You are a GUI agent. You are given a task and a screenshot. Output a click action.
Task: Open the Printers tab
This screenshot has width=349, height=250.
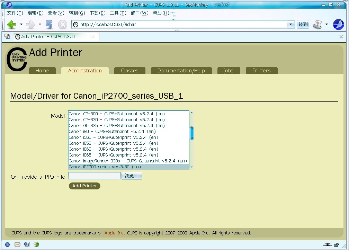261,71
